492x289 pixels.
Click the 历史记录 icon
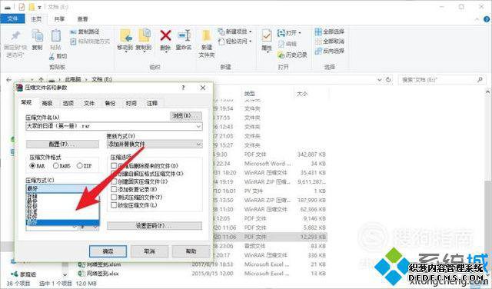281,55
